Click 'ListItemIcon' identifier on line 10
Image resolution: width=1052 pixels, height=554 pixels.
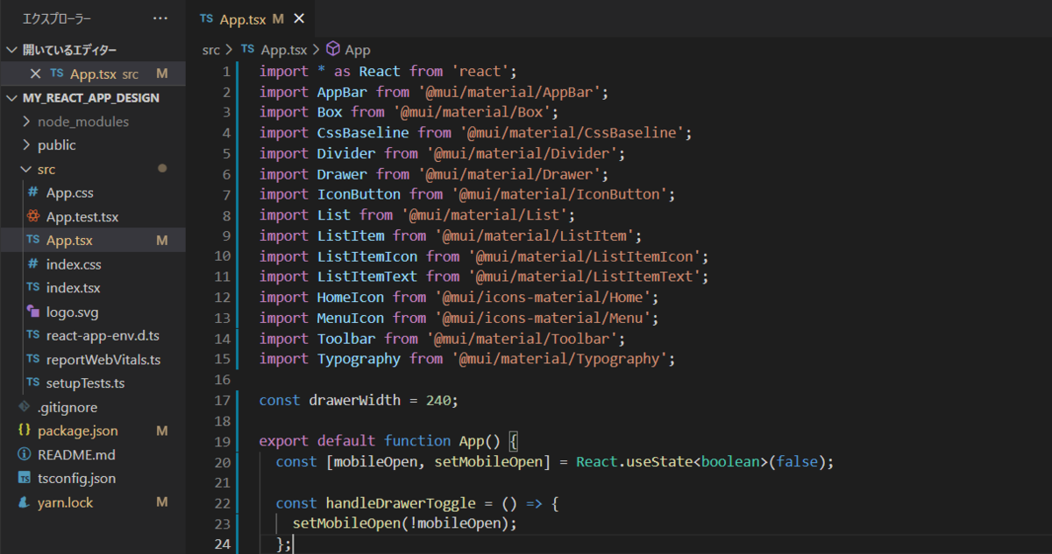click(x=367, y=256)
